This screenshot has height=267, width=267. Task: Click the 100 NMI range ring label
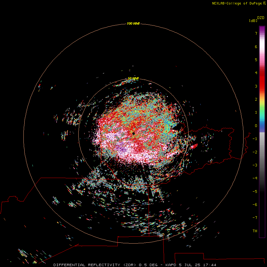pos(133,23)
